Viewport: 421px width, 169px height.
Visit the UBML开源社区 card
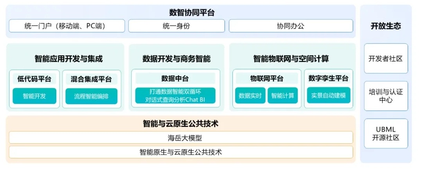(x=385, y=133)
